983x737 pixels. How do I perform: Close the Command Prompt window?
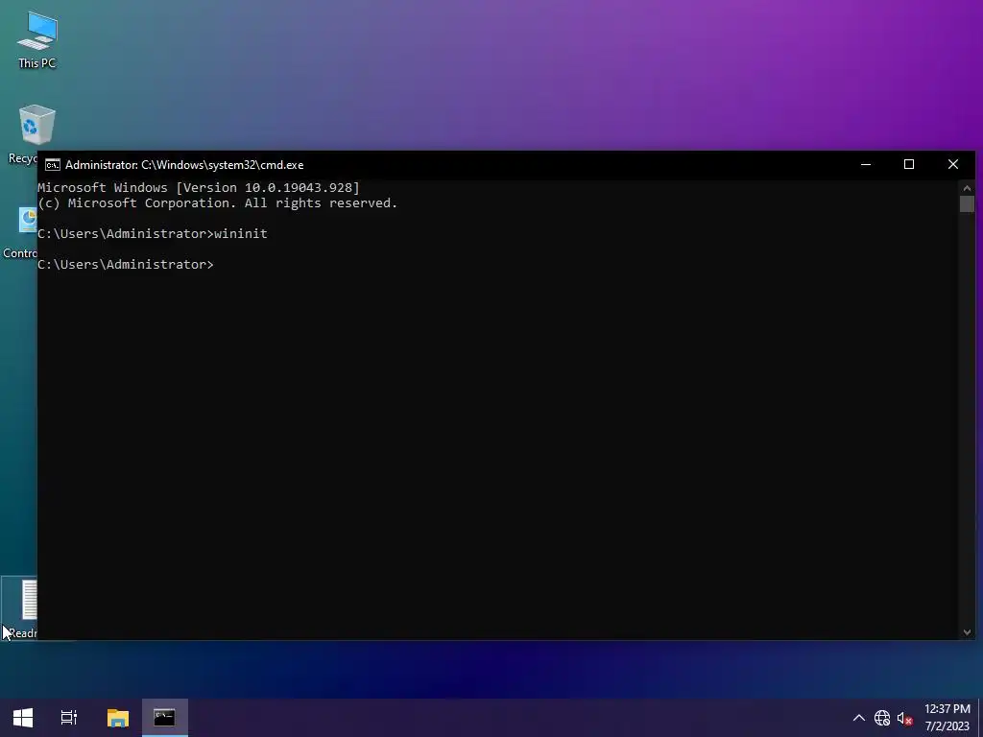953,164
